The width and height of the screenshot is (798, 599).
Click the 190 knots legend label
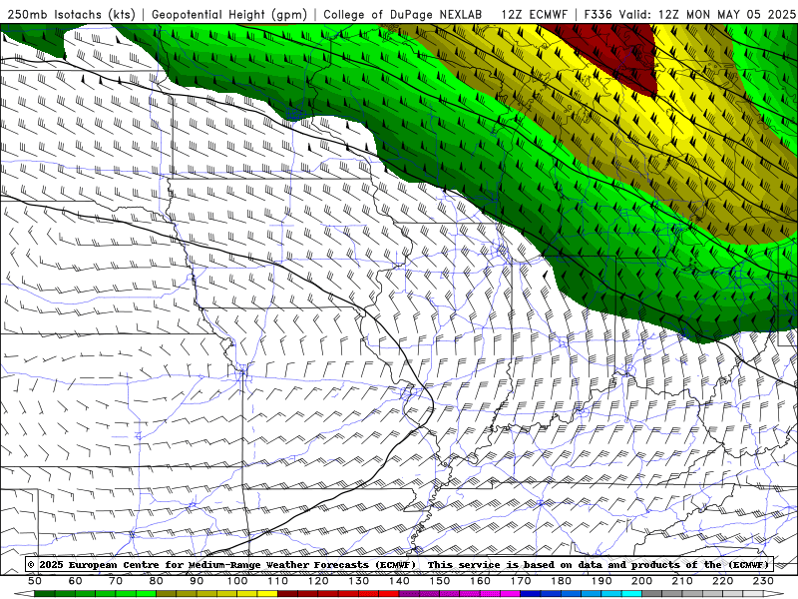tap(601, 581)
